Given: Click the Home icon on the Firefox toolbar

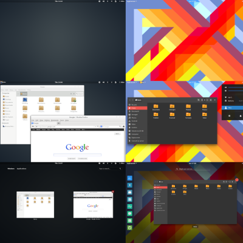Looking at the screenshot, I should 123,126.
